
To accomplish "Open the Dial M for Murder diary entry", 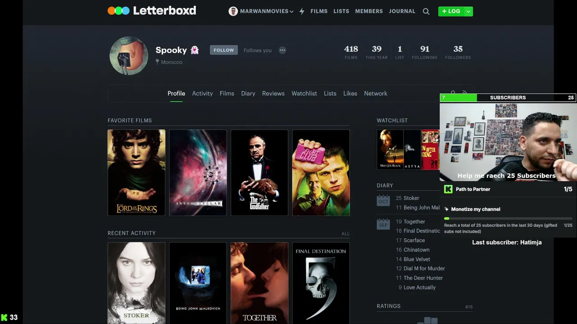I will 424,269.
